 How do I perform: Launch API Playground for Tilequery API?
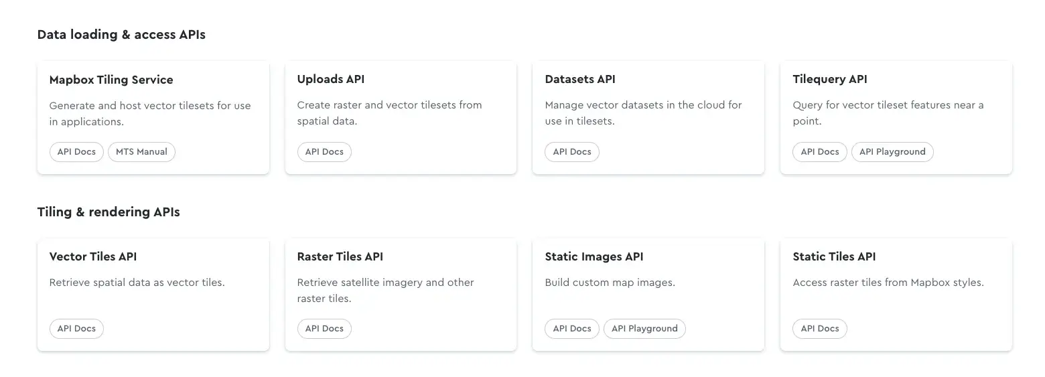tap(892, 152)
